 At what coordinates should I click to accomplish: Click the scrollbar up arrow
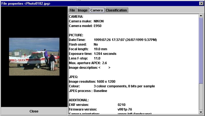(x=201, y=16)
